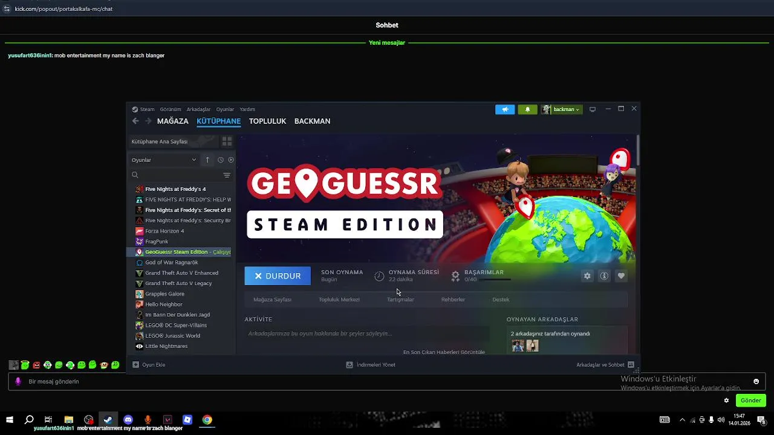The height and width of the screenshot is (435, 774).
Task: Open the orange microphone taskbar app
Action: pos(148,420)
